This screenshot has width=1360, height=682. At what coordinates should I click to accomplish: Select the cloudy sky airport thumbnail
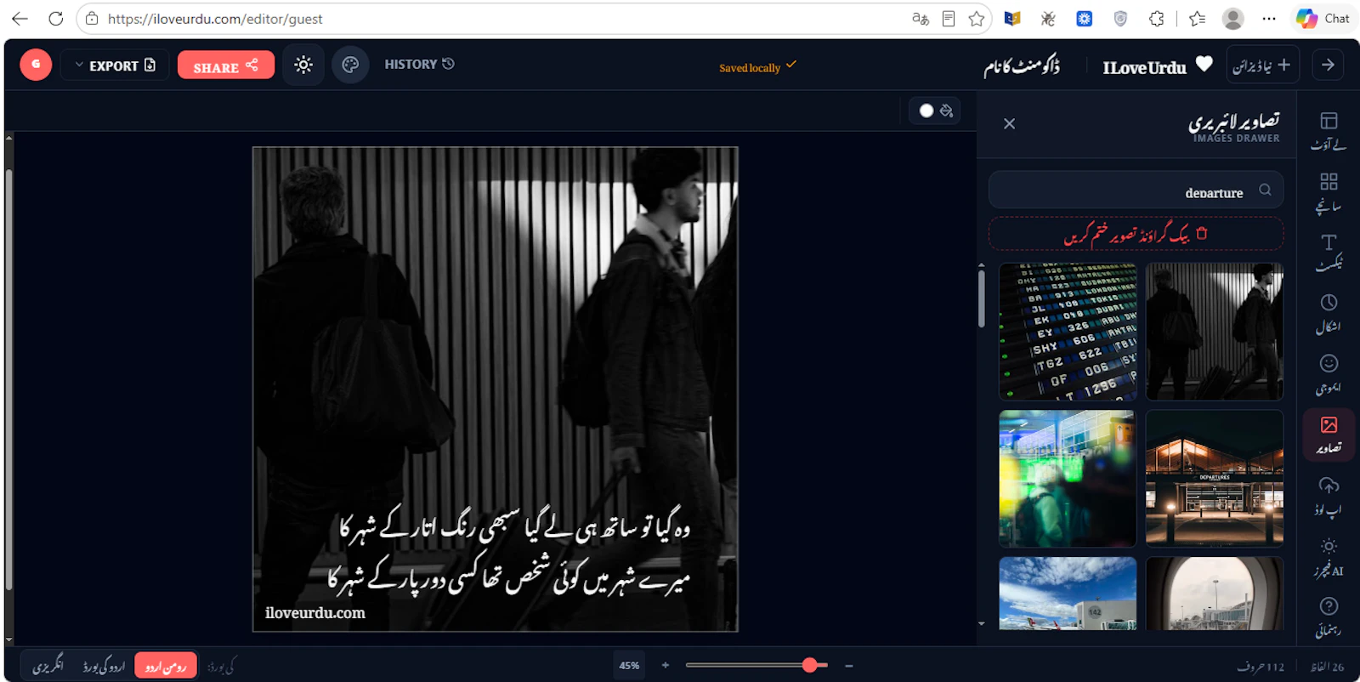pos(1068,594)
